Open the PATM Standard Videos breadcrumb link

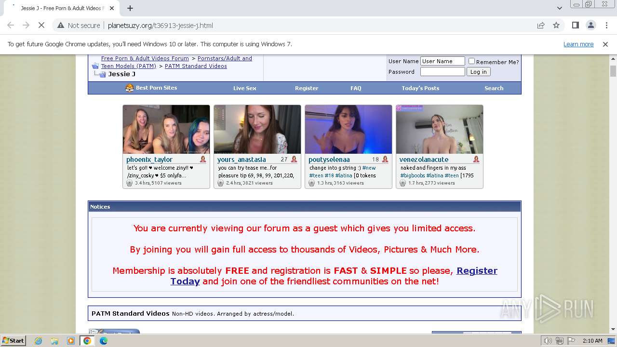click(196, 66)
